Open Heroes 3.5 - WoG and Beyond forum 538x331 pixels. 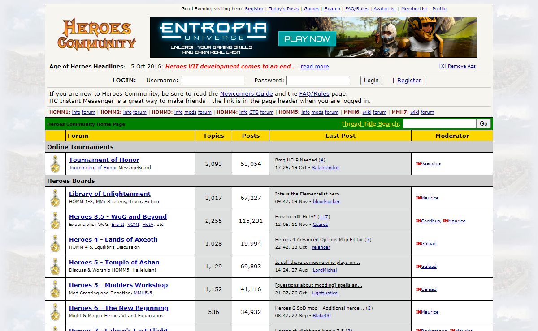pyautogui.click(x=118, y=217)
